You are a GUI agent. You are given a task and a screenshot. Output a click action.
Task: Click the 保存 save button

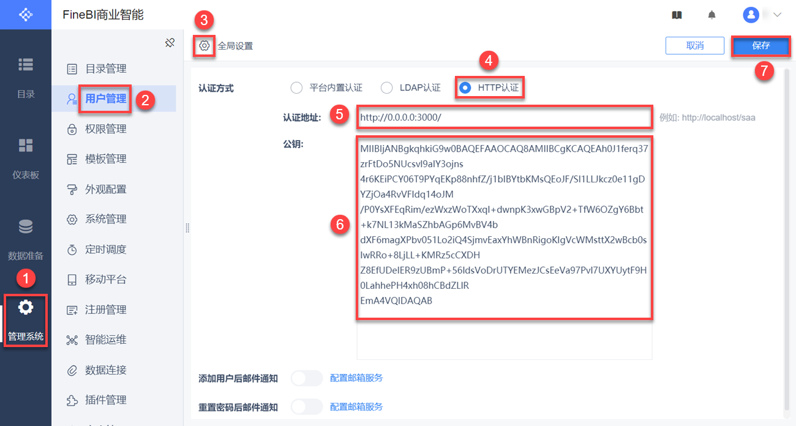click(761, 46)
